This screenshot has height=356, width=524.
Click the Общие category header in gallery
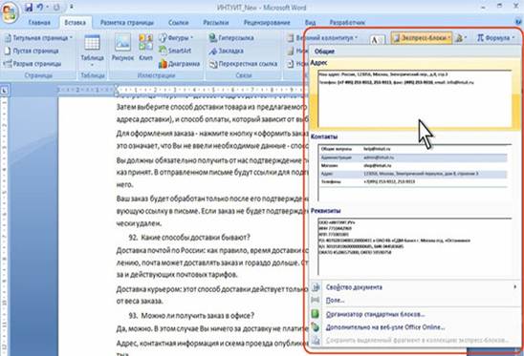coord(324,52)
